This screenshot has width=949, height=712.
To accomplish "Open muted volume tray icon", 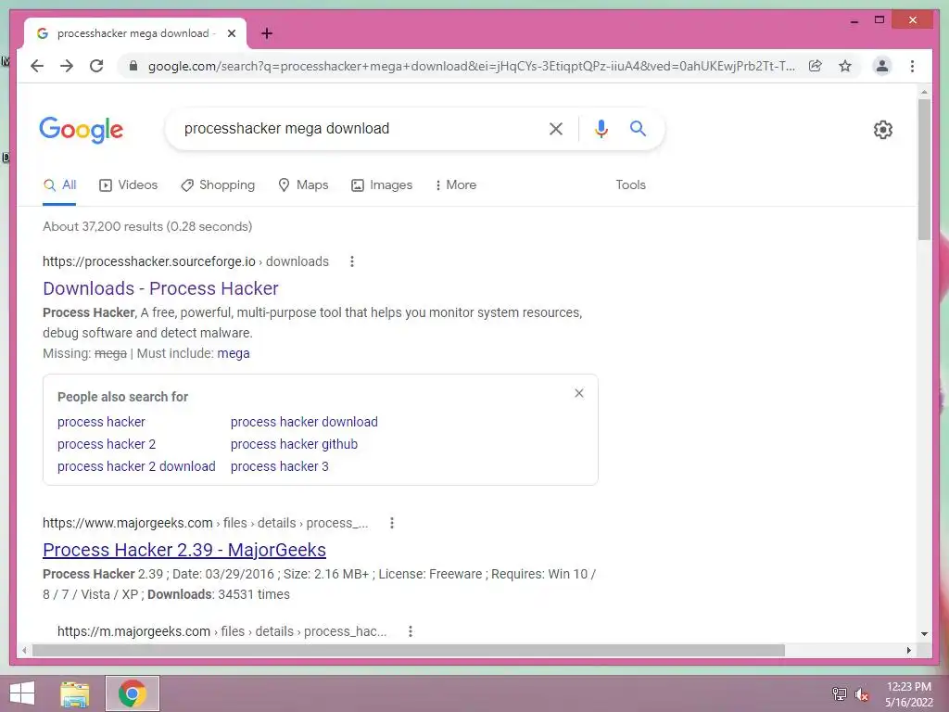I will click(x=861, y=693).
